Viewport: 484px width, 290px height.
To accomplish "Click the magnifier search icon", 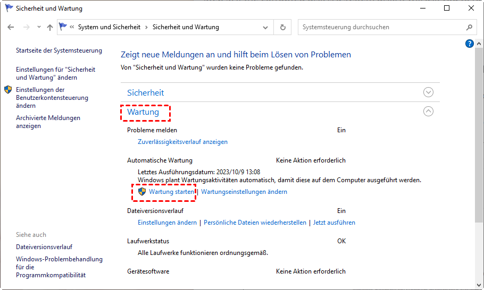I will [469, 28].
